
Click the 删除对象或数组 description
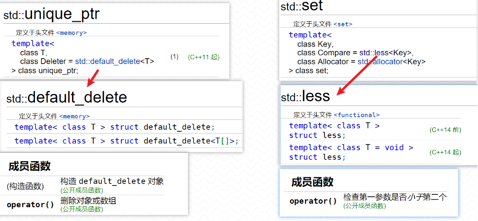[88, 201]
